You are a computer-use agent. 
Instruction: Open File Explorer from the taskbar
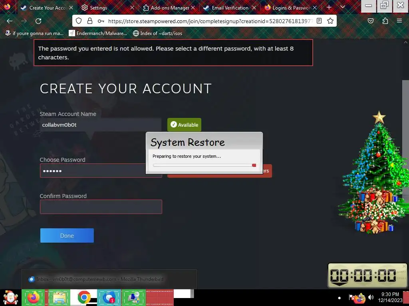59,298
